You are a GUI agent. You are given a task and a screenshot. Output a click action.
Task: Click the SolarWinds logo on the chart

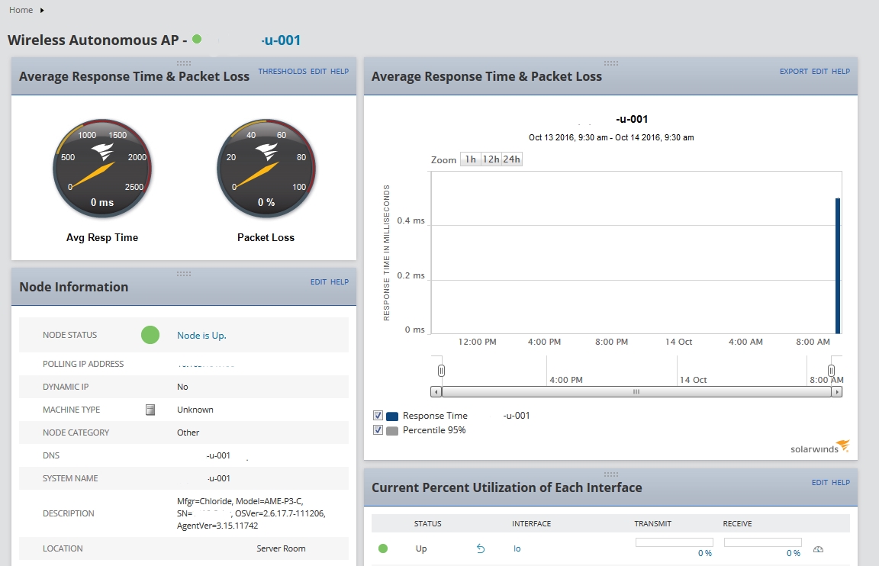pyautogui.click(x=819, y=447)
